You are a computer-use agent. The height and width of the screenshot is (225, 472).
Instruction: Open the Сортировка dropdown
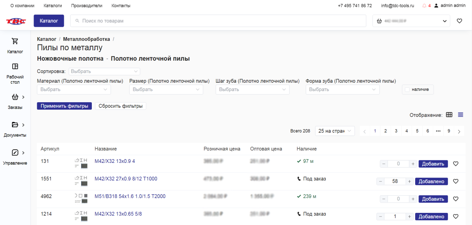[x=104, y=71]
